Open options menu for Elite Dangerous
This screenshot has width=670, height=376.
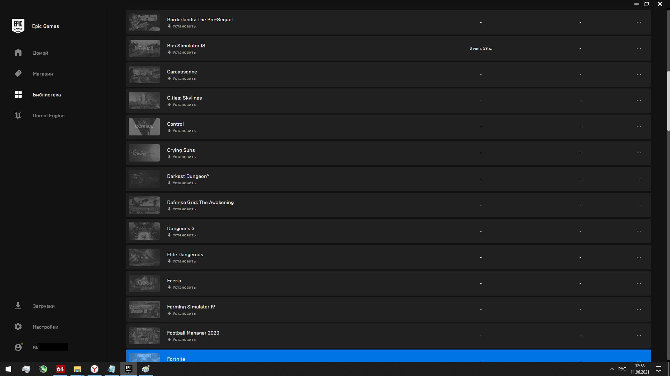coord(639,257)
